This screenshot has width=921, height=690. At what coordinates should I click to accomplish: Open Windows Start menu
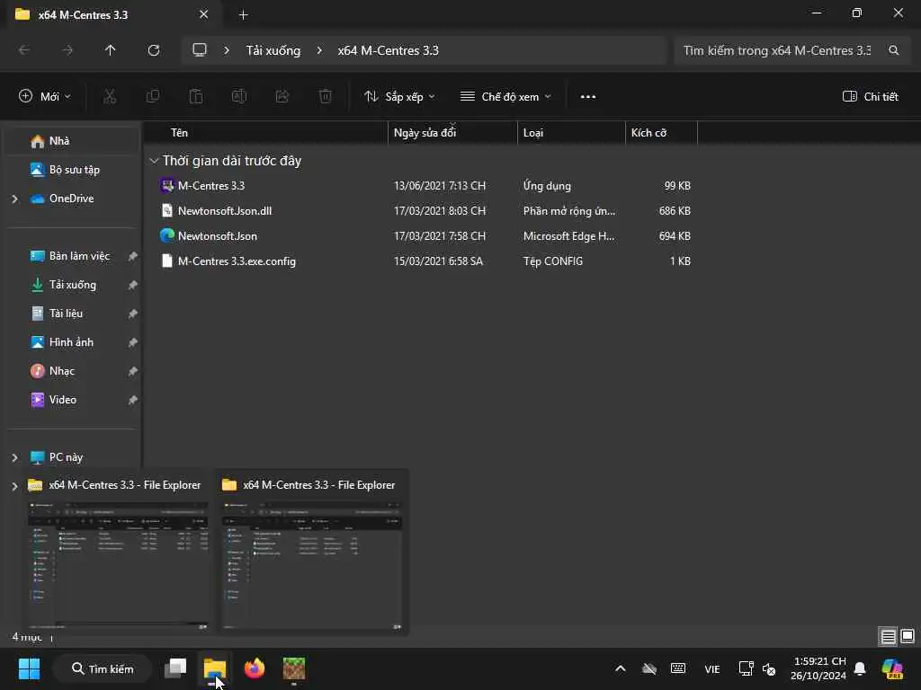point(30,668)
